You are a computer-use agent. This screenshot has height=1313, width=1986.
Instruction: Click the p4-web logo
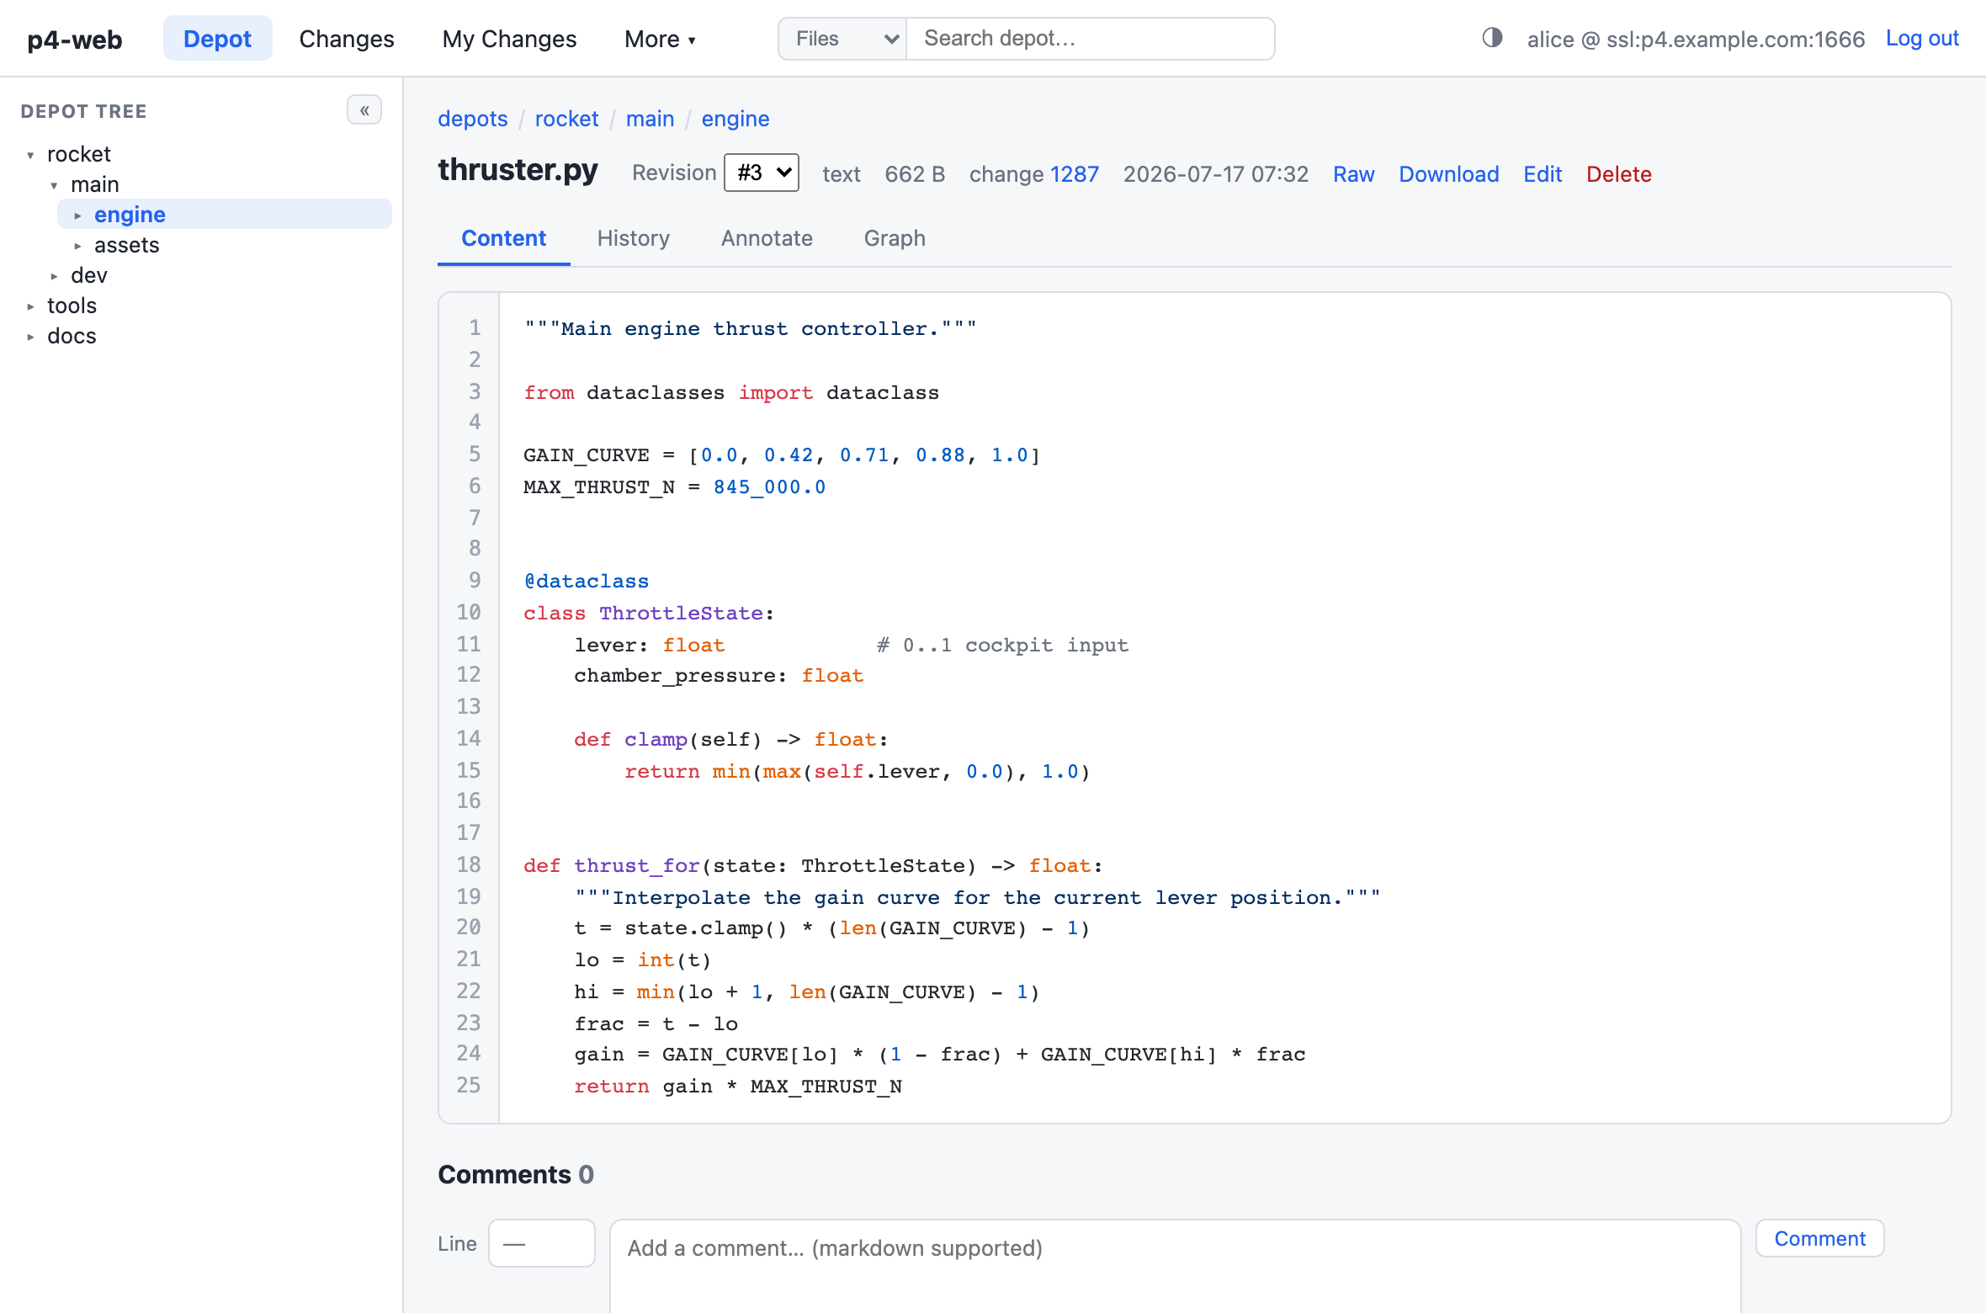pyautogui.click(x=75, y=40)
